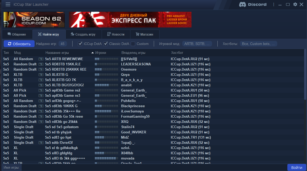This screenshot has width=307, height=171.
Task: Open the Новости tab
Action: pyautogui.click(x=116, y=35)
